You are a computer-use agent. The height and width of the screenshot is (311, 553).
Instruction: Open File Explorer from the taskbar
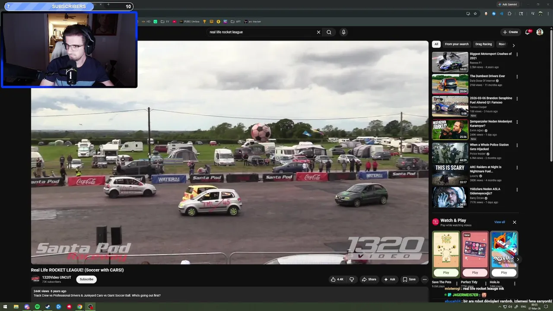click(16, 307)
